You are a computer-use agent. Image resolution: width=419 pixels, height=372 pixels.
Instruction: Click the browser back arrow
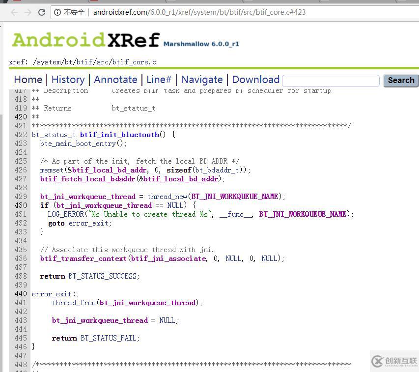(14, 12)
